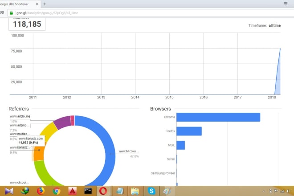Show hidden system tray icons
Screen dimensions: 294x196
click(x=264, y=191)
